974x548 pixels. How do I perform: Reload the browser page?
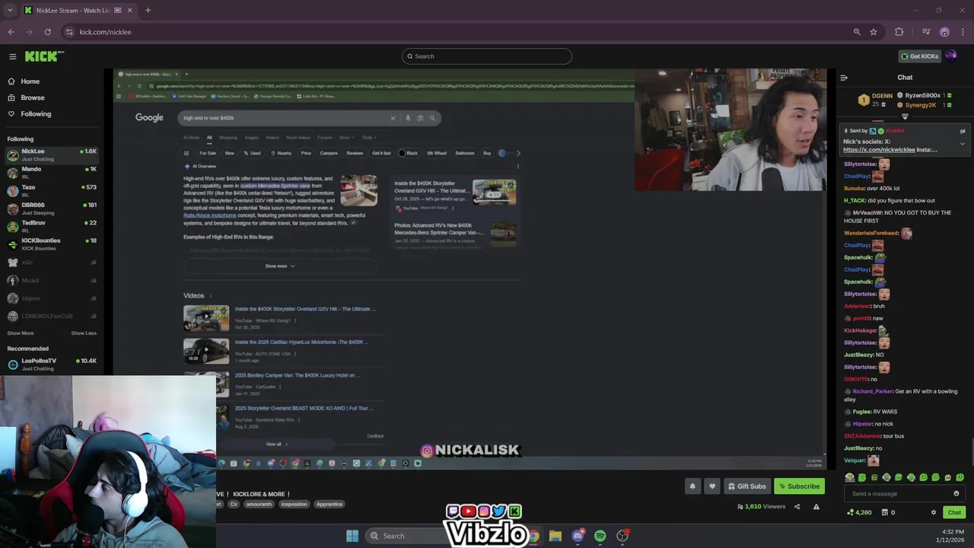pos(47,32)
